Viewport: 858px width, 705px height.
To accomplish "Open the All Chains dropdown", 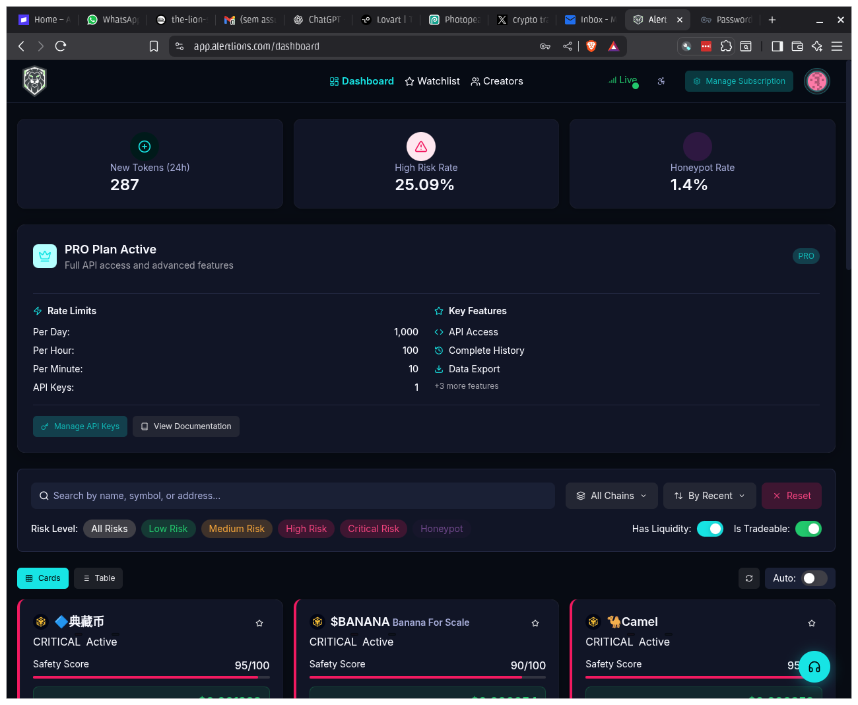I will [611, 496].
